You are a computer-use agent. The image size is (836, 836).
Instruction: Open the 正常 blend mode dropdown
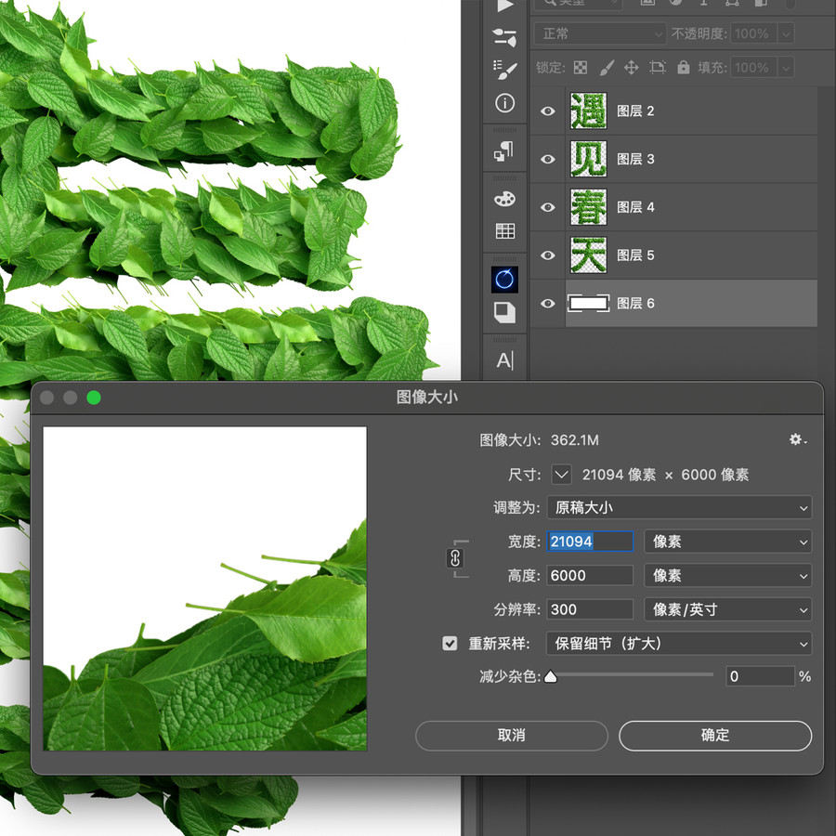[600, 34]
